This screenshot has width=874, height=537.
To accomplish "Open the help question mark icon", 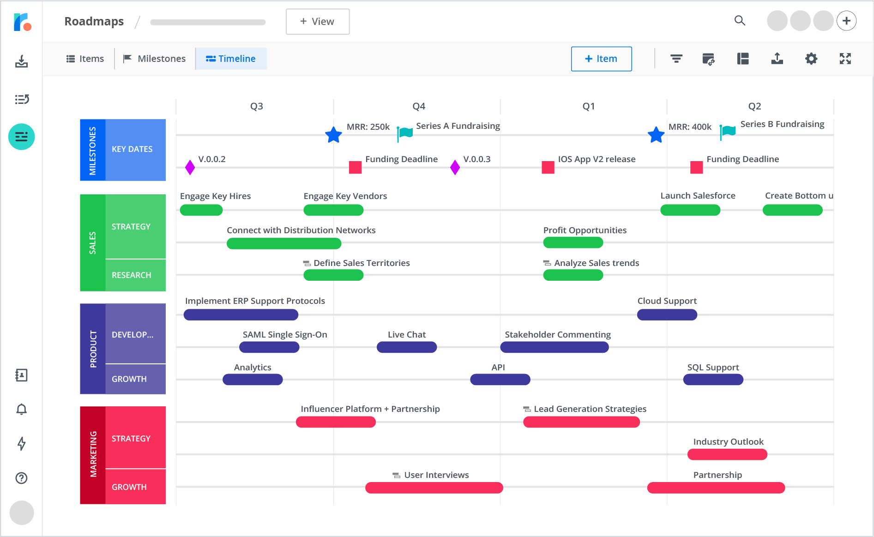I will coord(21,478).
